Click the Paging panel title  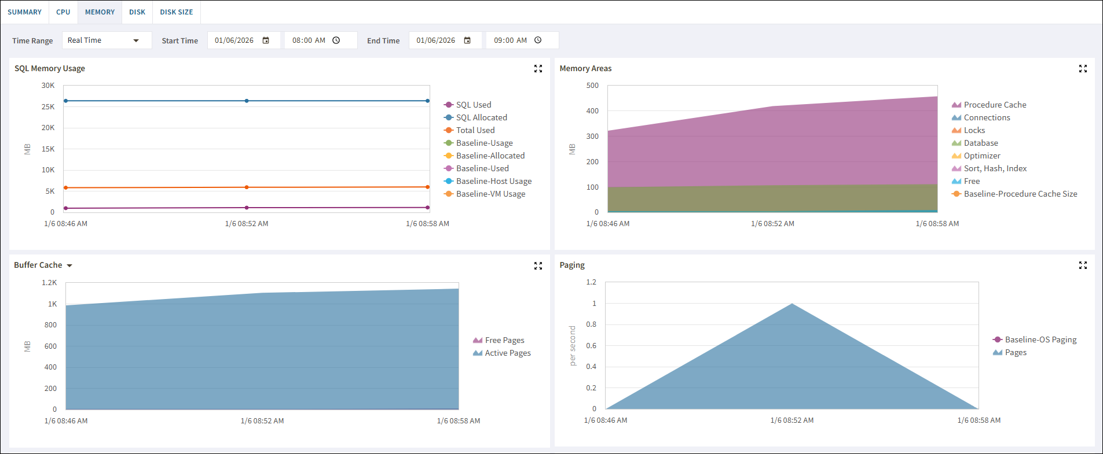(572, 265)
